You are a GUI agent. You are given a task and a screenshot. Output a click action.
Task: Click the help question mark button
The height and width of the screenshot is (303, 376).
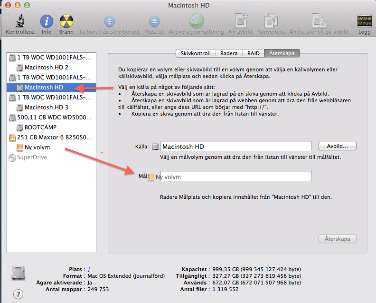tap(18, 294)
